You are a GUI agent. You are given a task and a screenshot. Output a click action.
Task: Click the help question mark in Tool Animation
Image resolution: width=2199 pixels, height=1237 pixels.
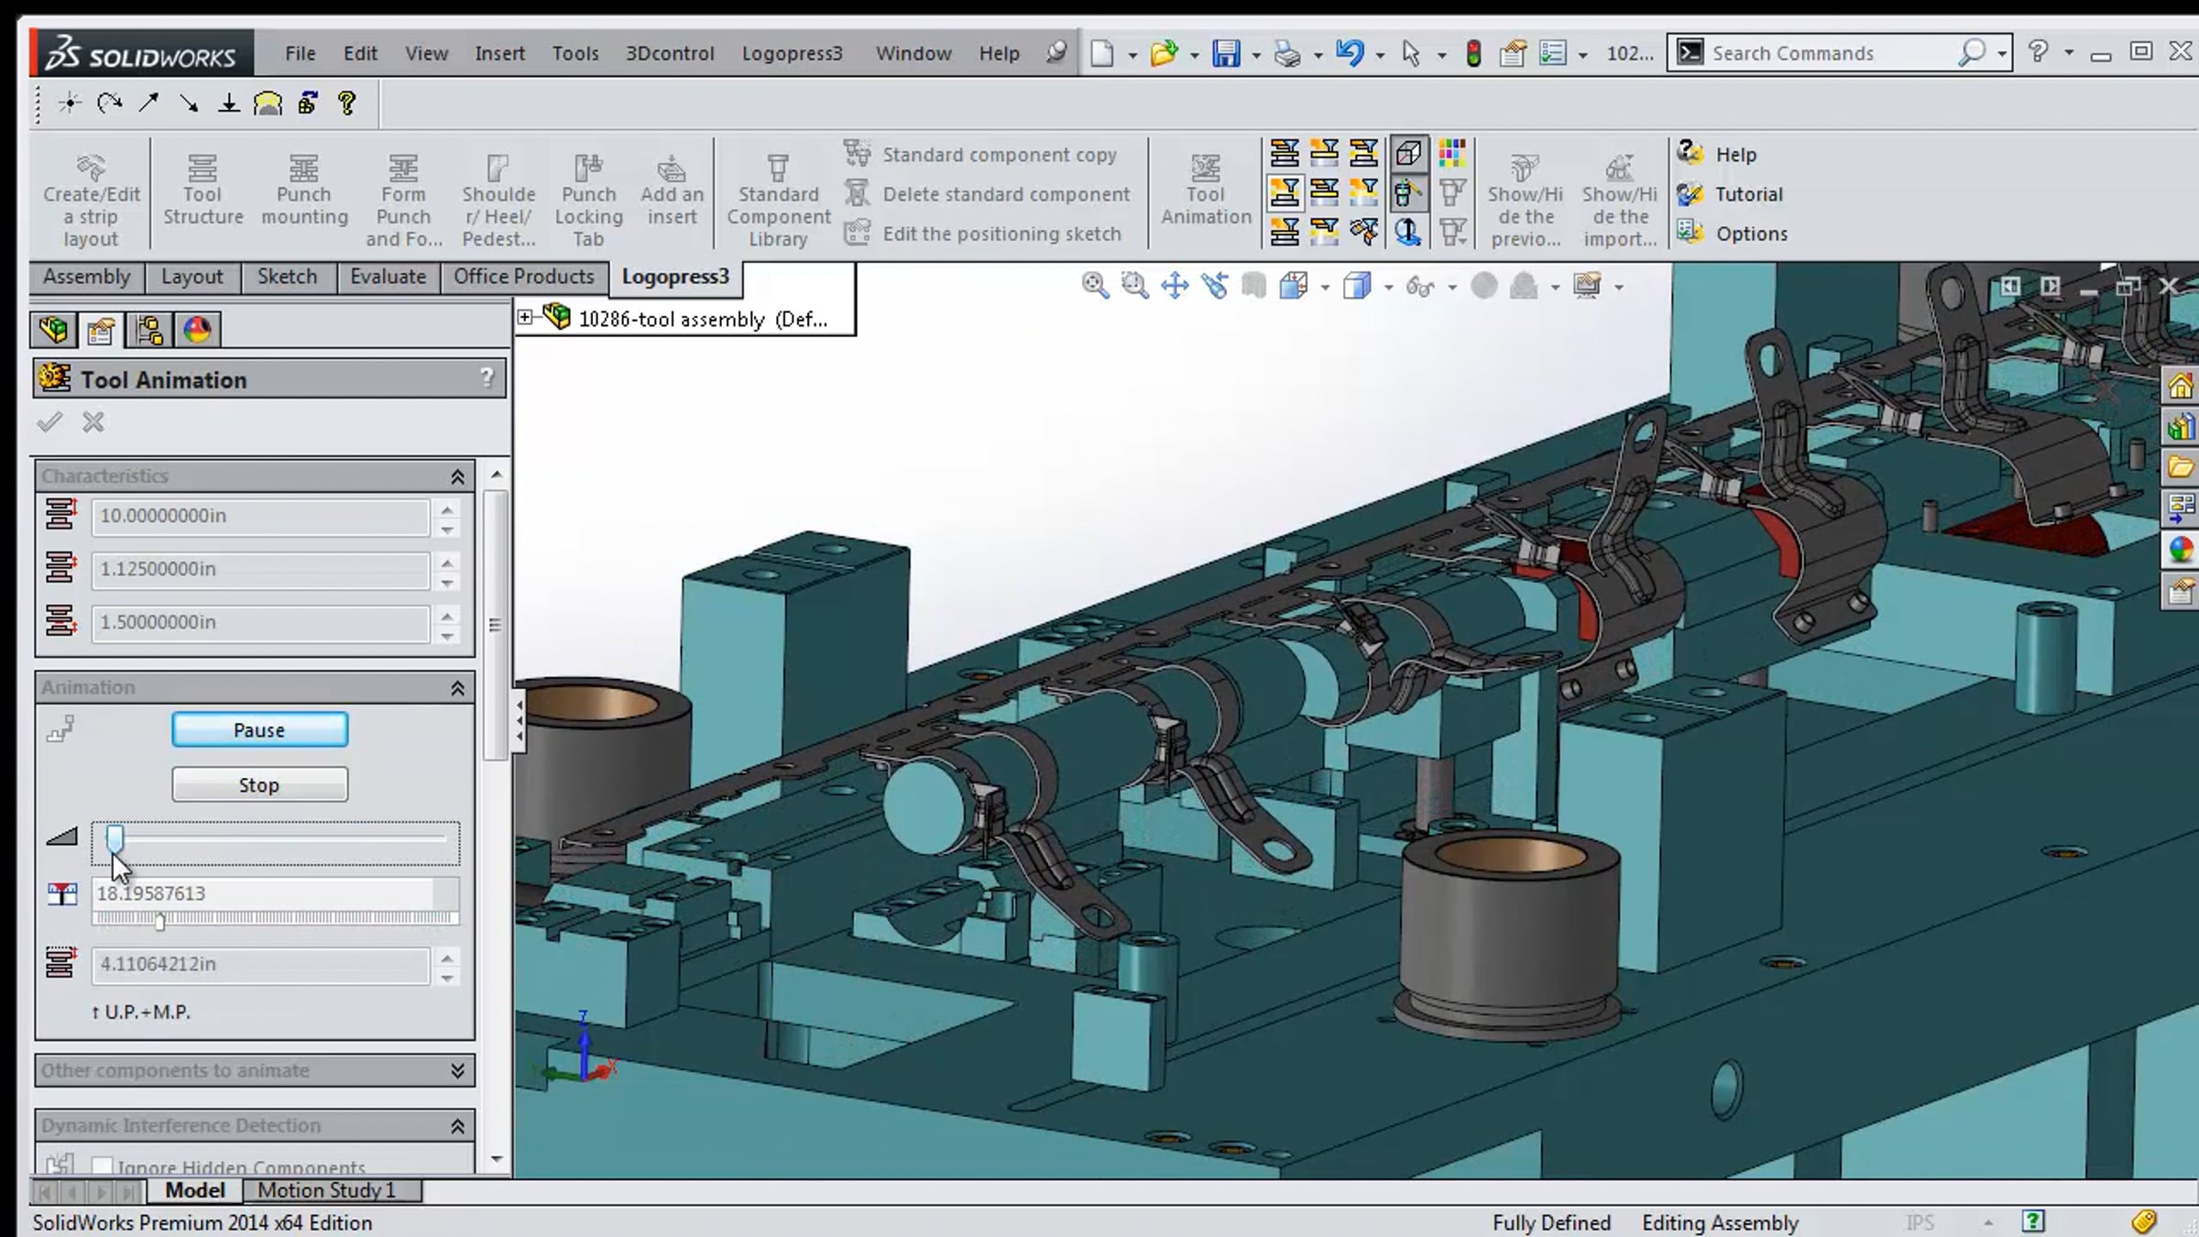(487, 378)
